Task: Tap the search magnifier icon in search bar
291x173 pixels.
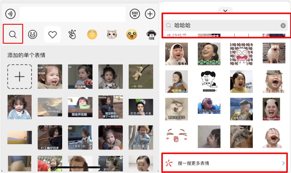Action: (x=168, y=26)
